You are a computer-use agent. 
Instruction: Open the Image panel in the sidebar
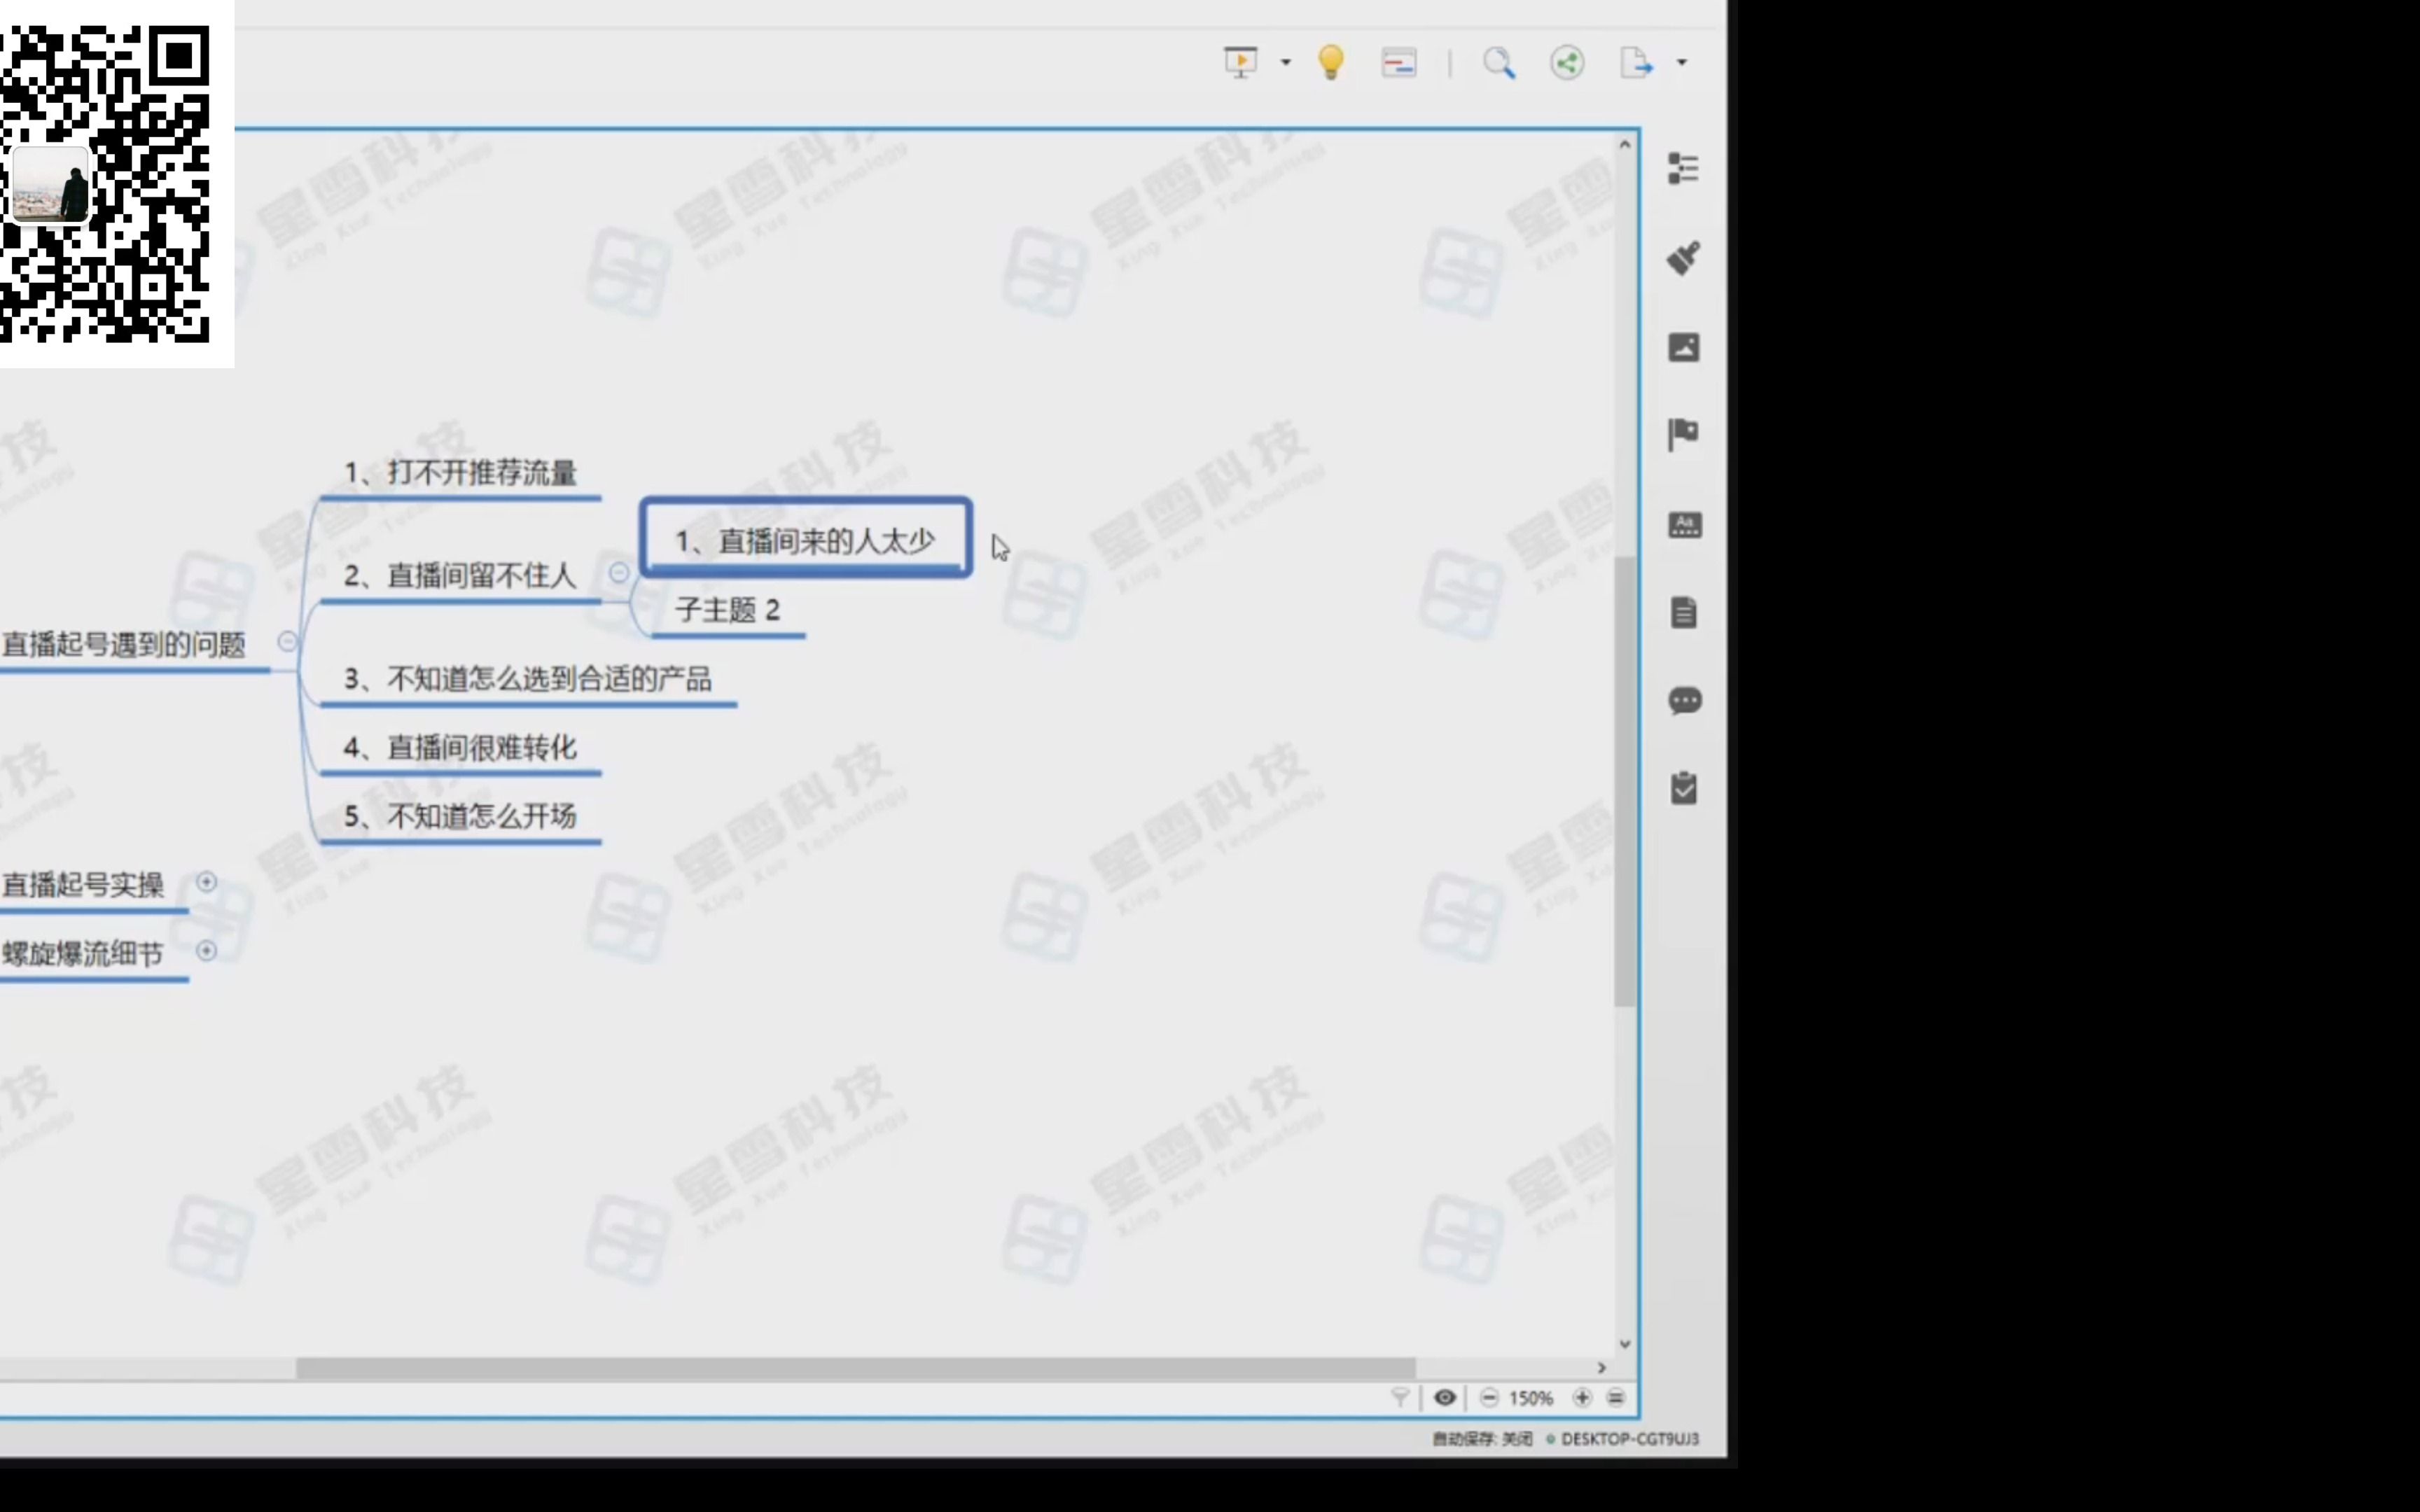pos(1684,347)
